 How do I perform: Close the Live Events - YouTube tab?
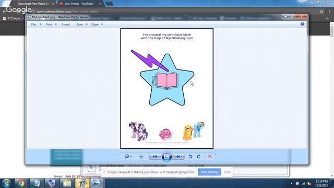(x=100, y=4)
